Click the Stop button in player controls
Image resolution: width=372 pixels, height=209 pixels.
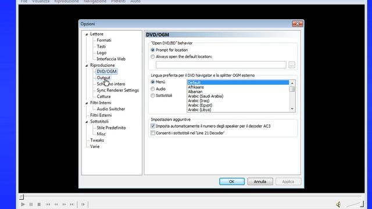pos(39,204)
